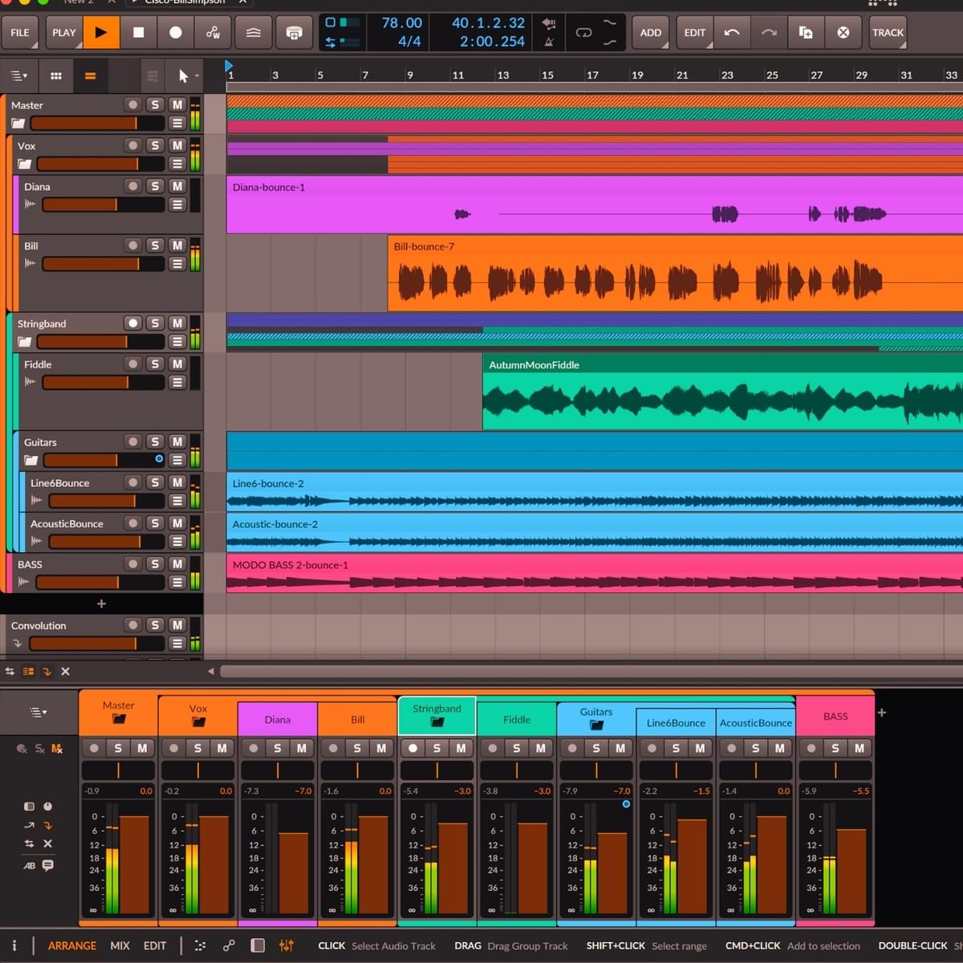Click the Record button in the transport bar
The width and height of the screenshot is (963, 963).
tap(176, 33)
